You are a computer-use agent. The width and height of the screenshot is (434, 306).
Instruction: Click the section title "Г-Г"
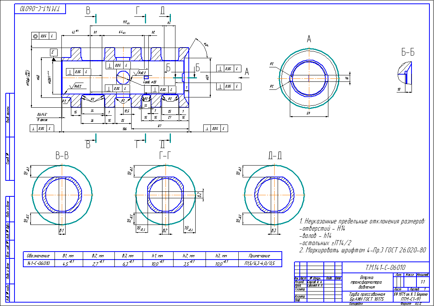click(x=165, y=156)
